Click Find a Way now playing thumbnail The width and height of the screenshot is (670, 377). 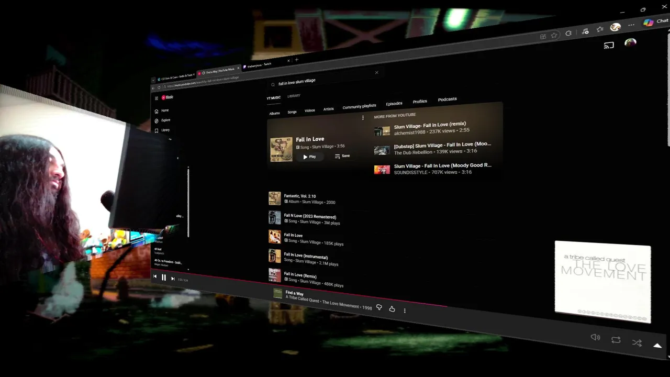point(277,294)
